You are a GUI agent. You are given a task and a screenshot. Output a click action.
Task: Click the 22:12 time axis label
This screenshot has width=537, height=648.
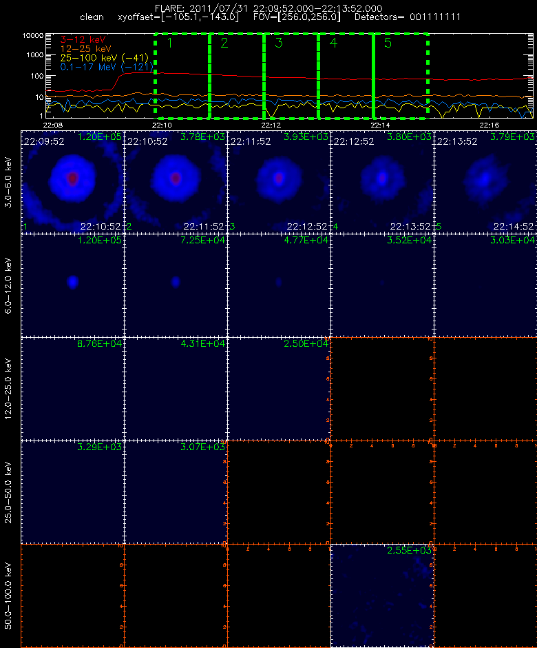coord(271,125)
